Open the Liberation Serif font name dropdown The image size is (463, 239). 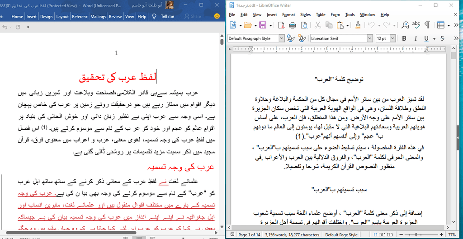[370, 38]
